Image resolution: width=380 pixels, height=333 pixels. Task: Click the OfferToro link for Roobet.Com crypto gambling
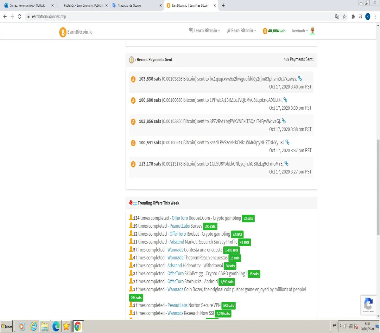coord(180,218)
